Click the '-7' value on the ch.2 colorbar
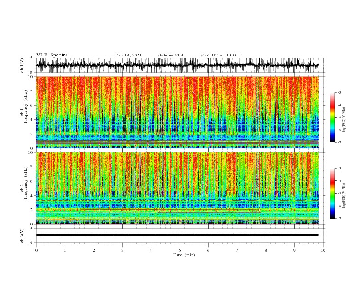This screenshot has width=364, height=281. pos(339,219)
